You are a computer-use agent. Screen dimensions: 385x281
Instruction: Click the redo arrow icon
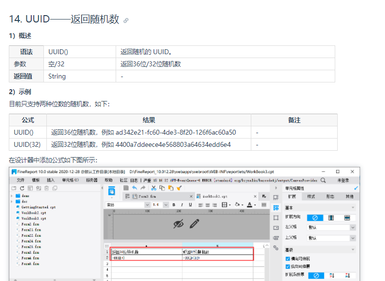point(143,188)
